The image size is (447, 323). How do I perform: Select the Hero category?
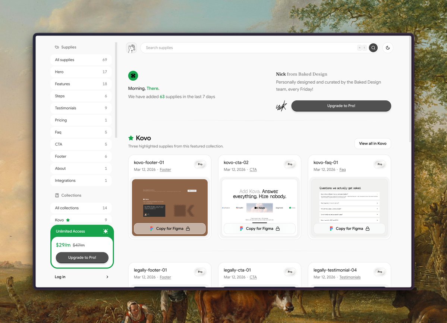click(x=81, y=72)
